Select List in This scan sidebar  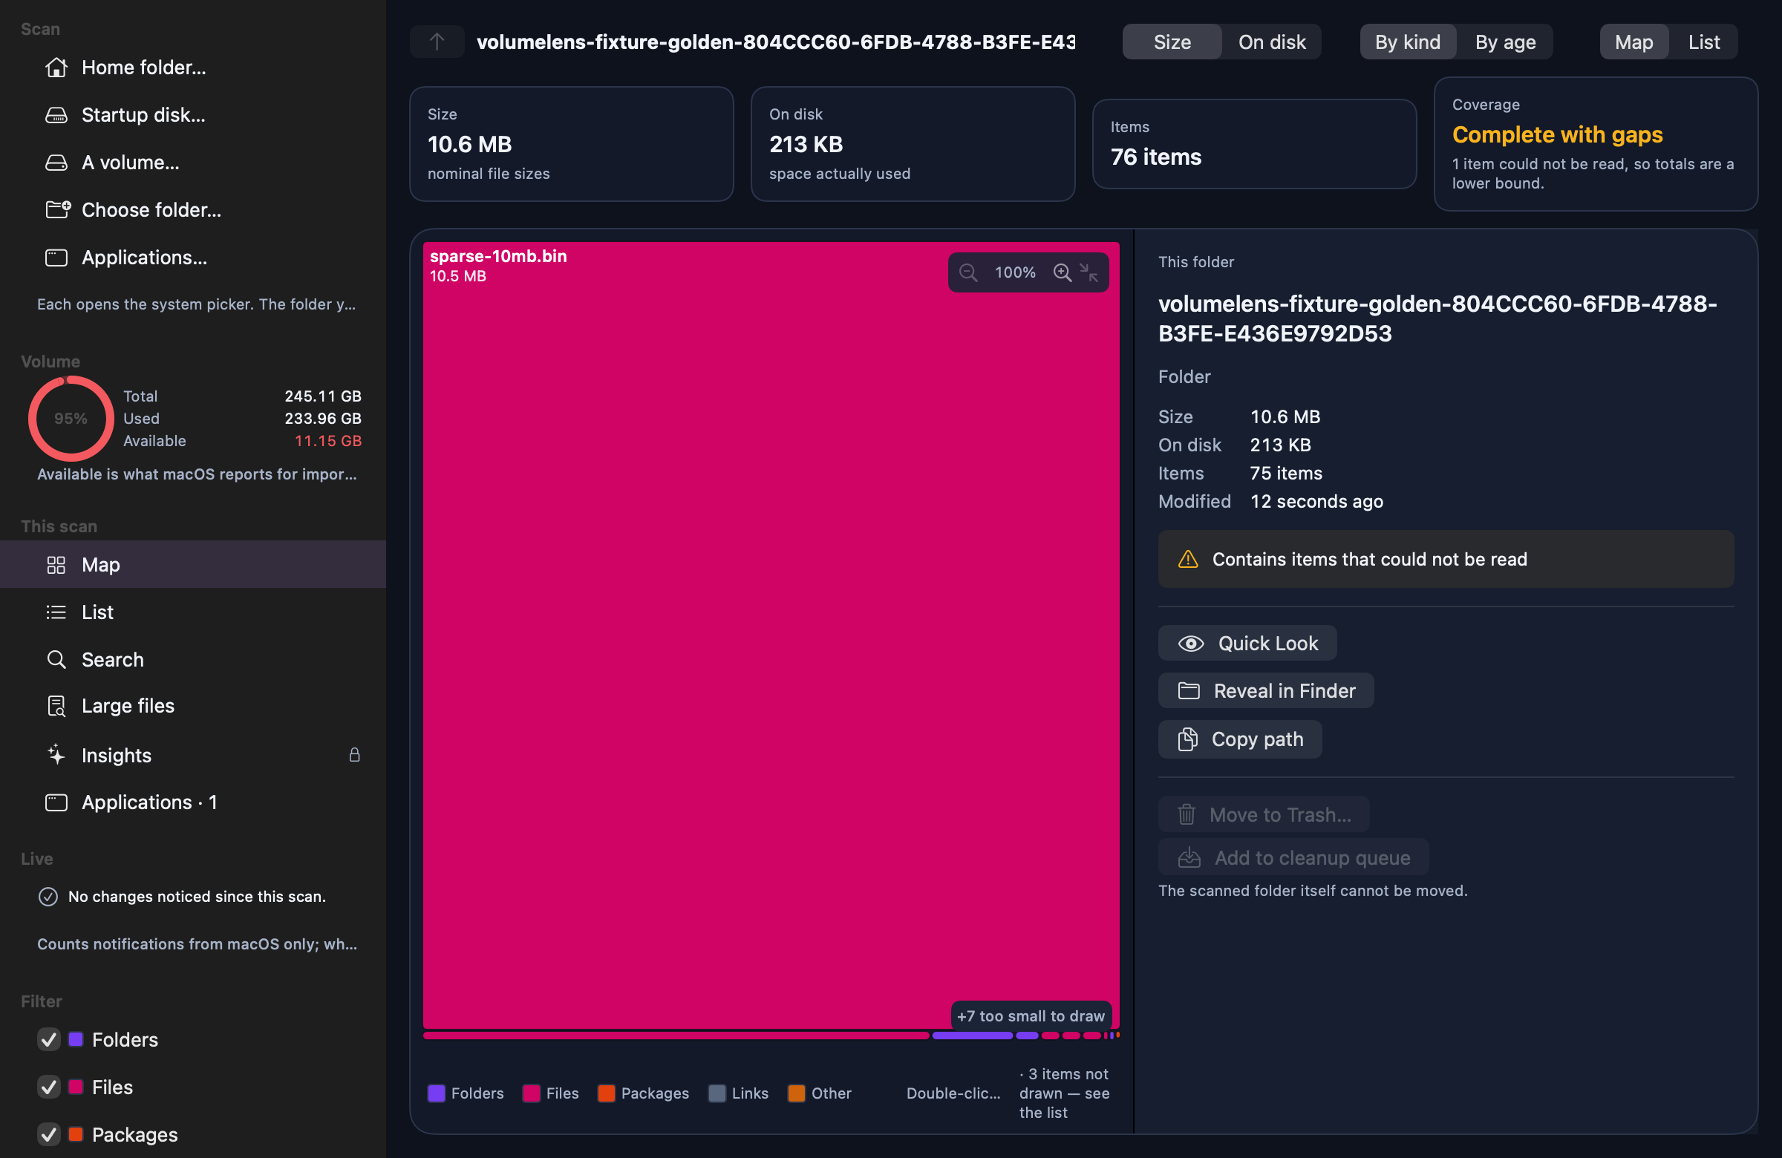pyautogui.click(x=193, y=612)
